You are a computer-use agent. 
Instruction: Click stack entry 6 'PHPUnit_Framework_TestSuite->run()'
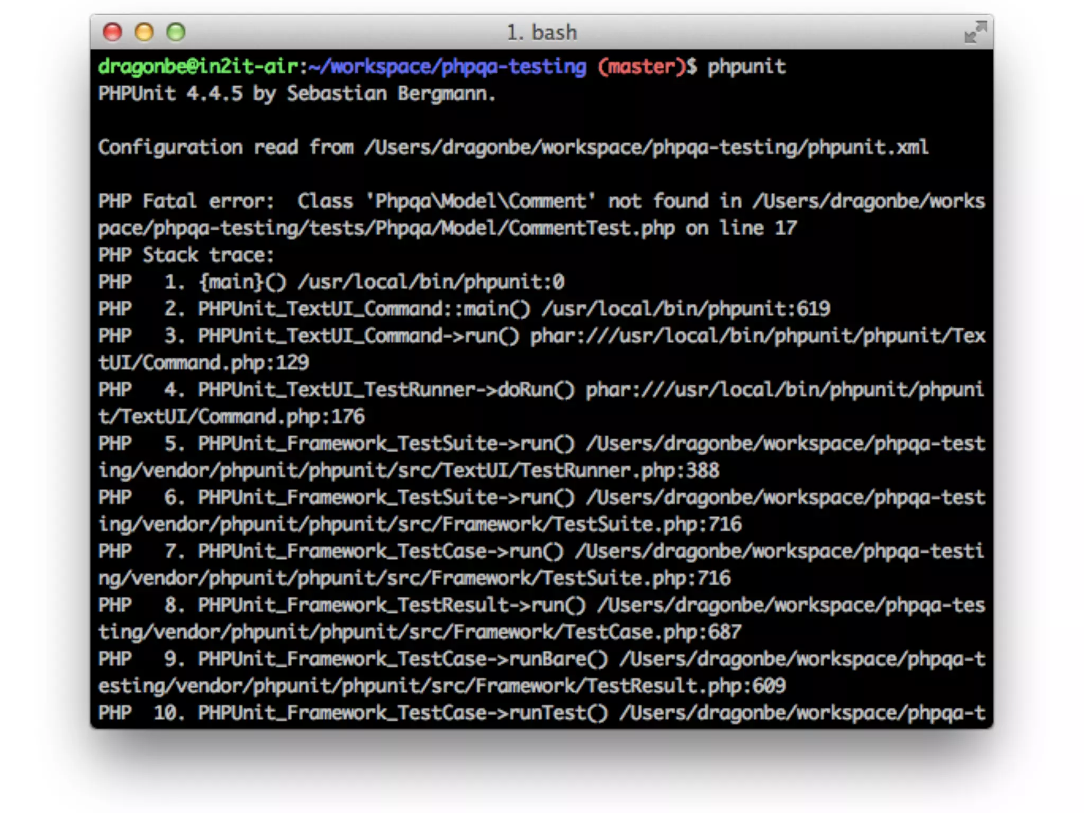(386, 498)
